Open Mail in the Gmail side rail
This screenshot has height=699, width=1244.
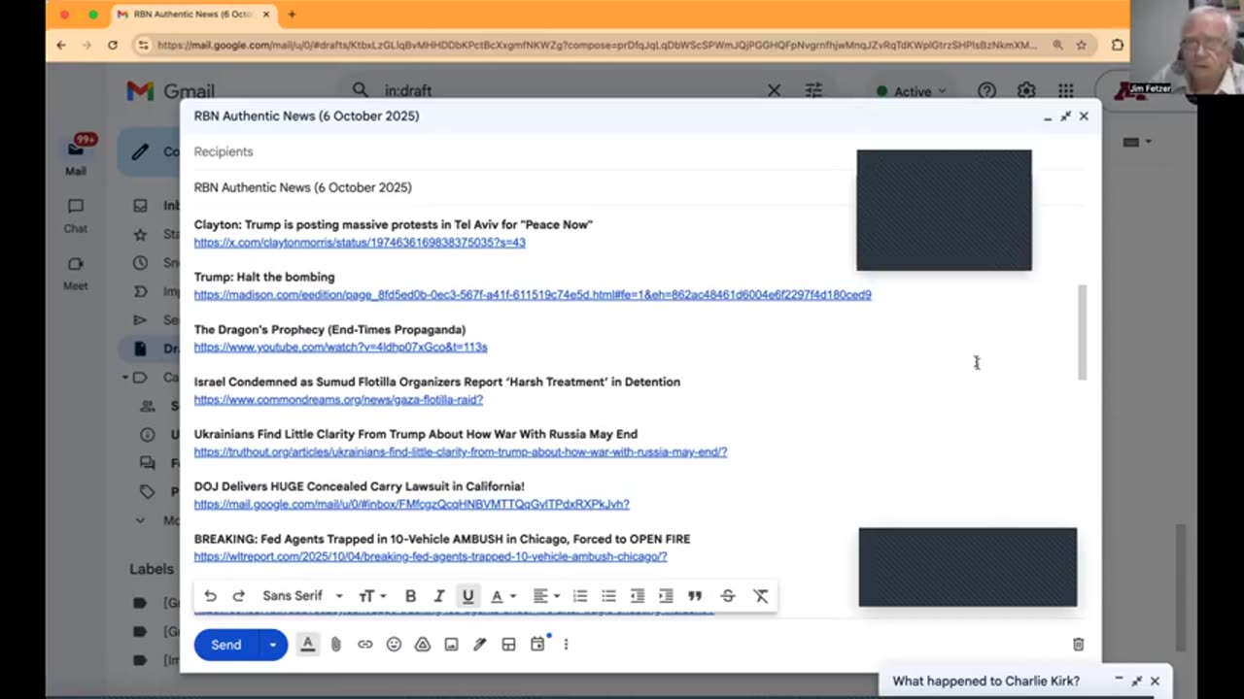[76, 155]
